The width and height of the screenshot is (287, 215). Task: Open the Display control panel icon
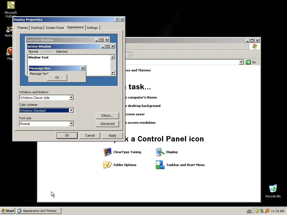click(x=160, y=152)
